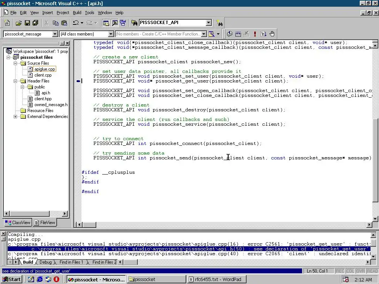Click the Go debug toolbar icon

[264, 34]
